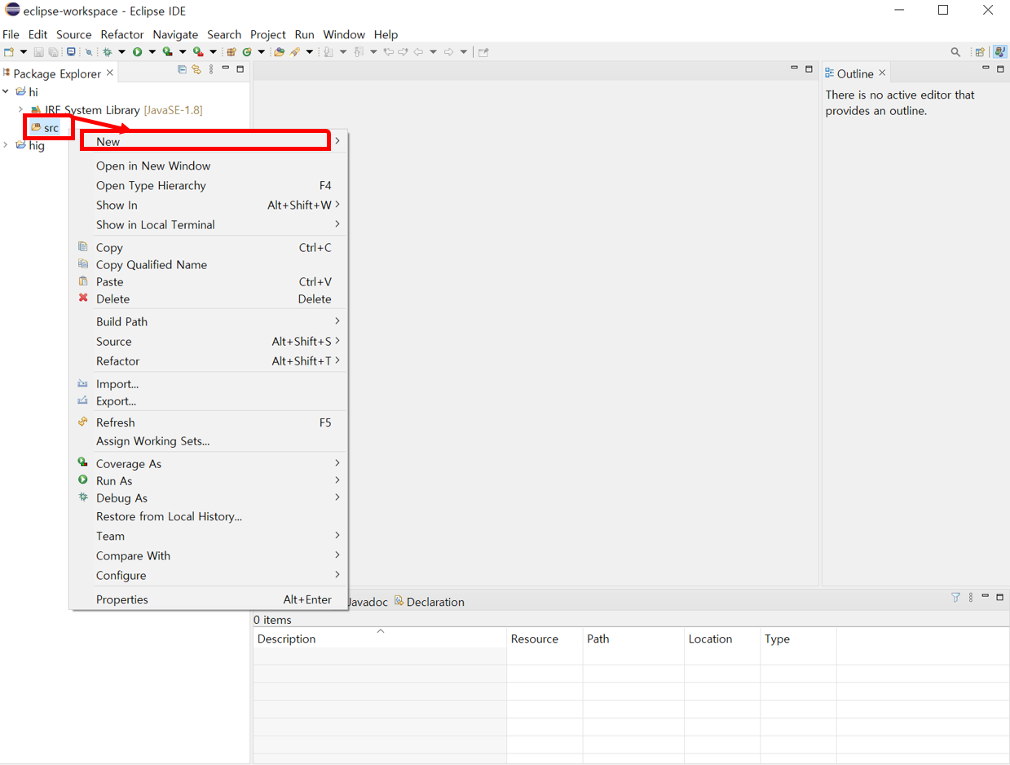Minimize the Package Explorer panel
This screenshot has width=1010, height=765.
pyautogui.click(x=226, y=69)
